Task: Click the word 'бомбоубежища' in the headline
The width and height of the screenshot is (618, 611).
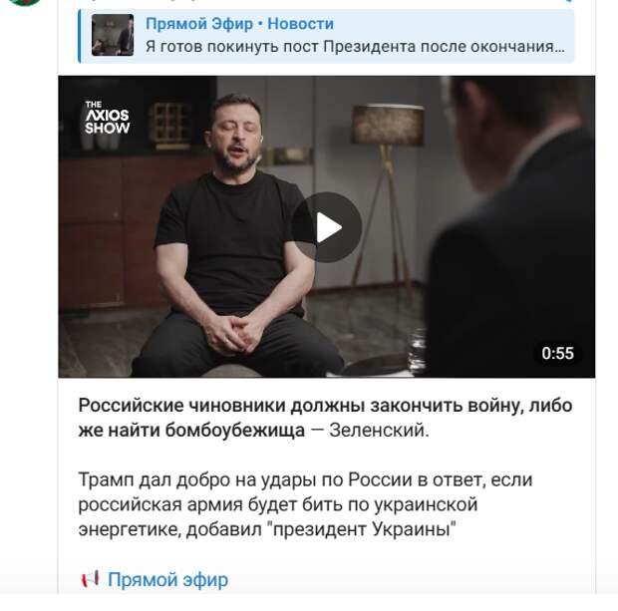Action: tap(235, 430)
